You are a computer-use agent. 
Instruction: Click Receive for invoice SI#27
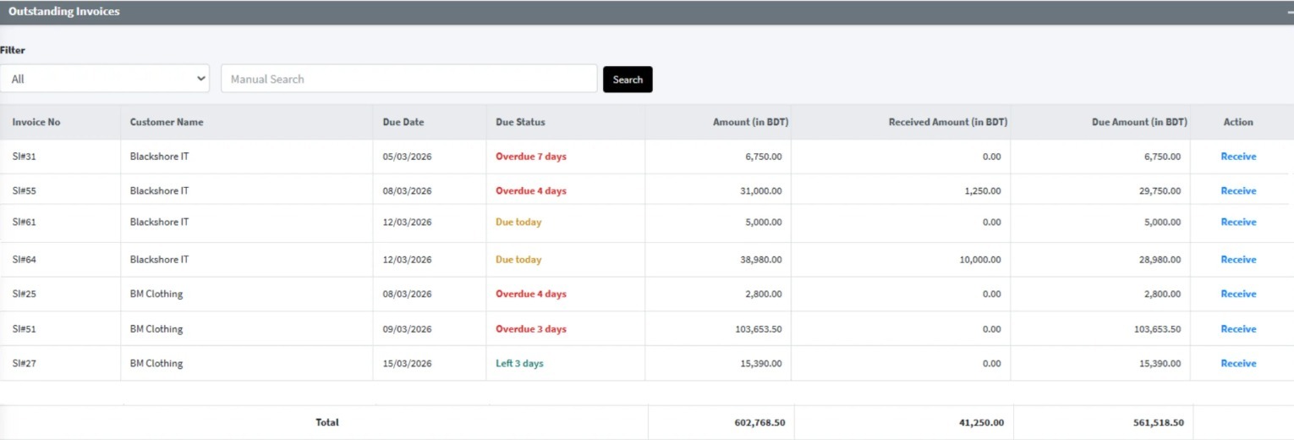click(1238, 364)
